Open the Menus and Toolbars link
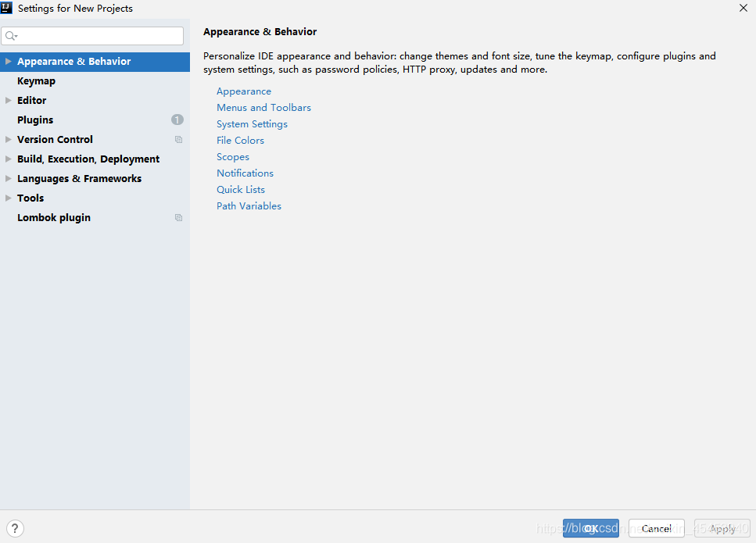This screenshot has height=543, width=756. pyautogui.click(x=263, y=108)
